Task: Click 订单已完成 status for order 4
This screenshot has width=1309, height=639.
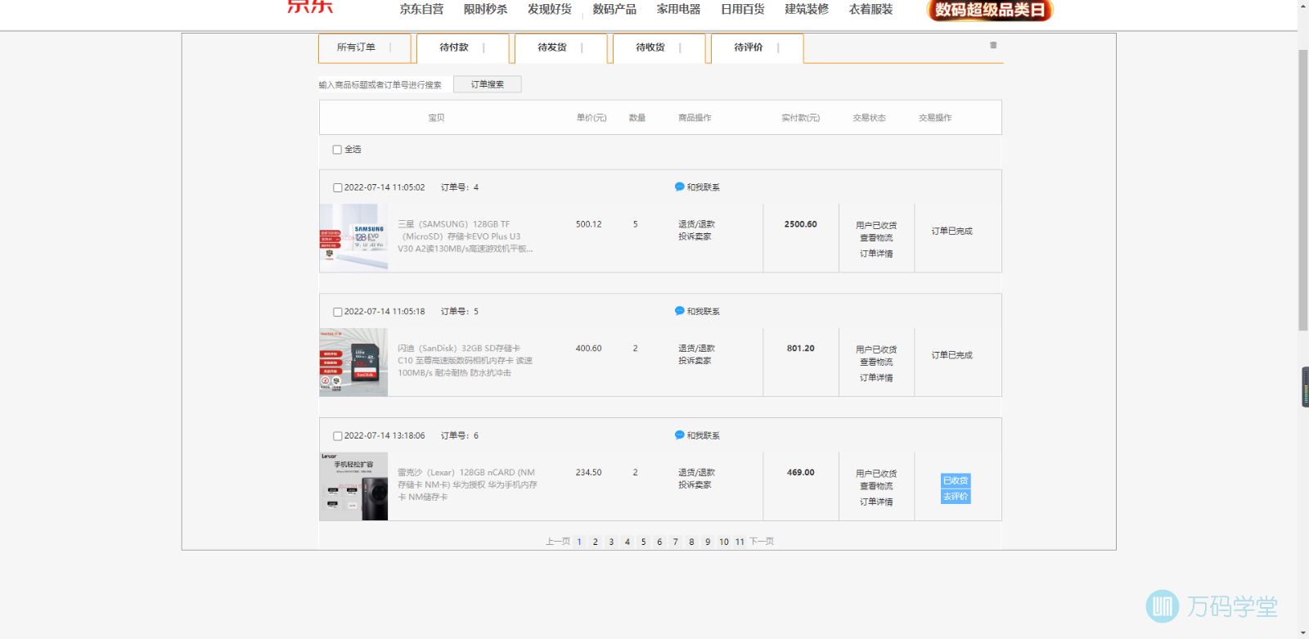Action: (952, 232)
